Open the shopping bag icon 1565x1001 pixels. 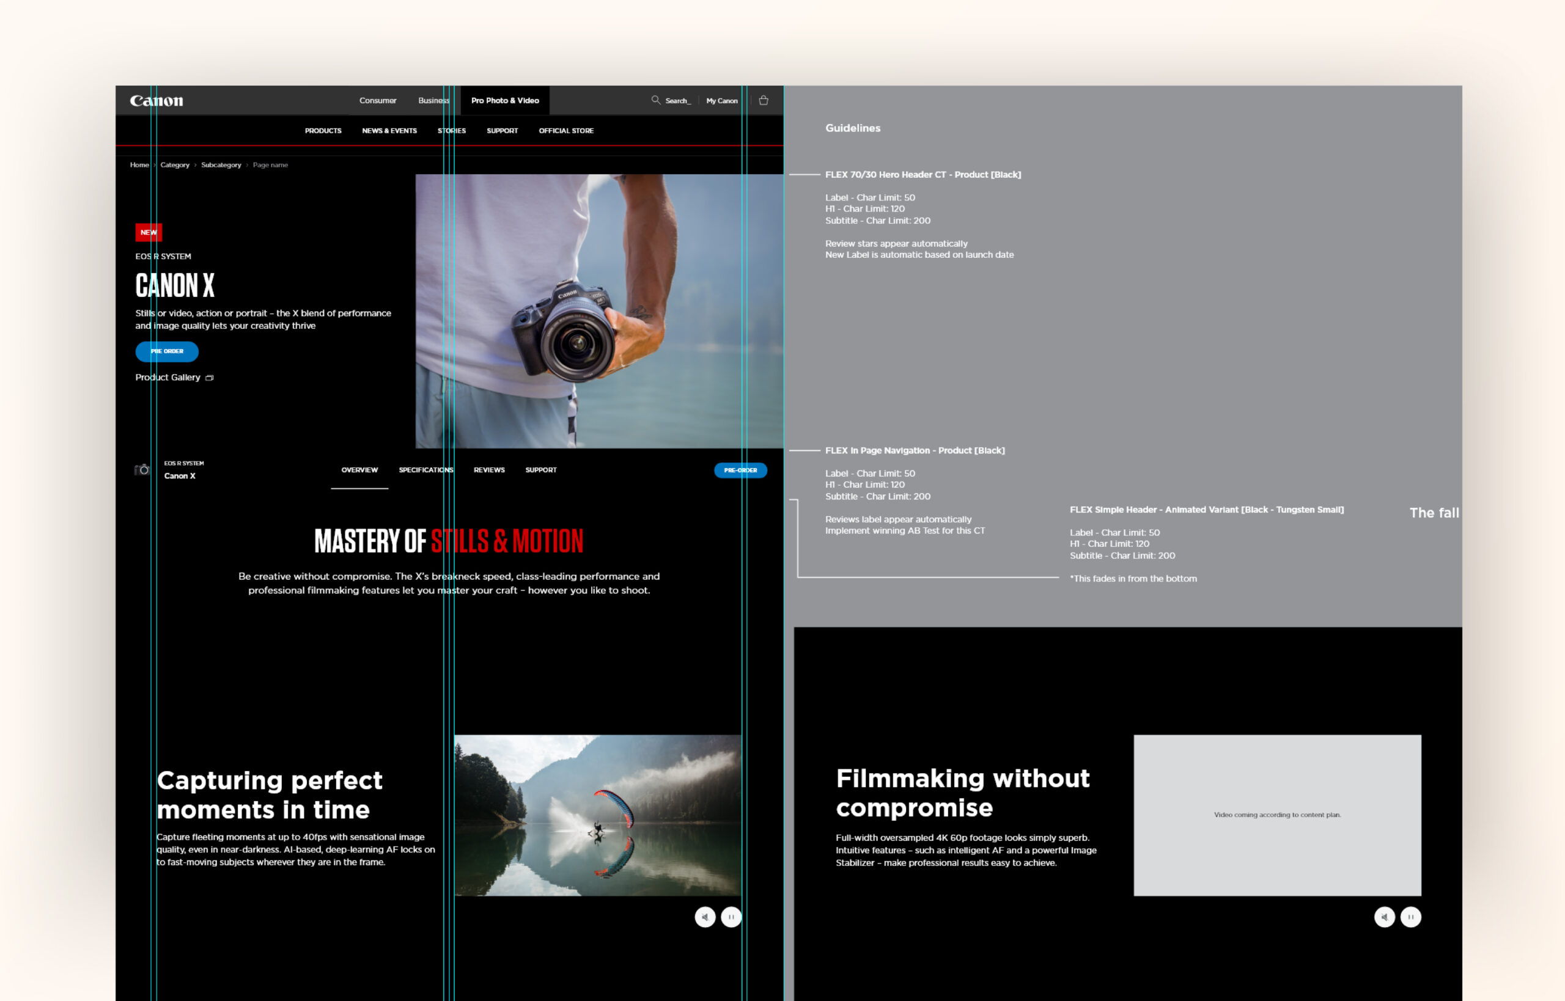(764, 101)
